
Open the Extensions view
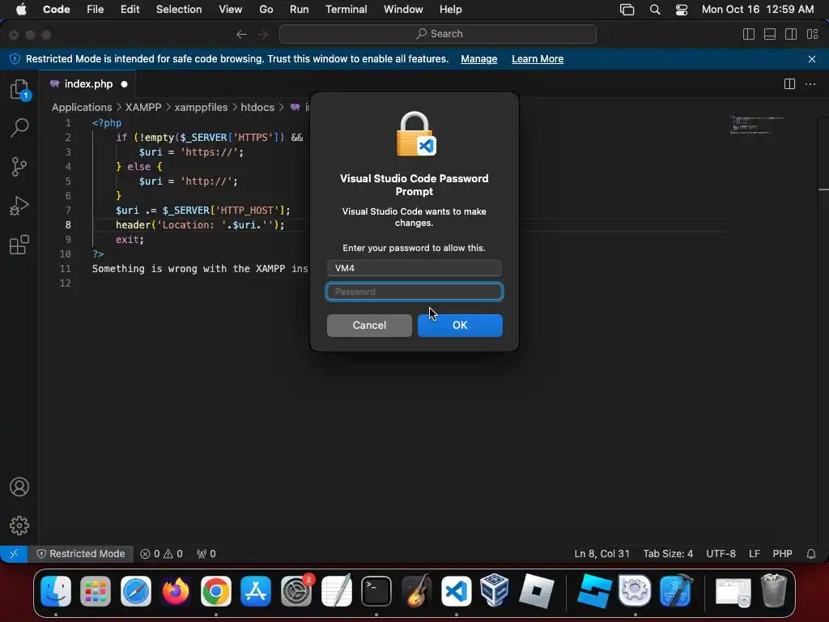pyautogui.click(x=19, y=245)
